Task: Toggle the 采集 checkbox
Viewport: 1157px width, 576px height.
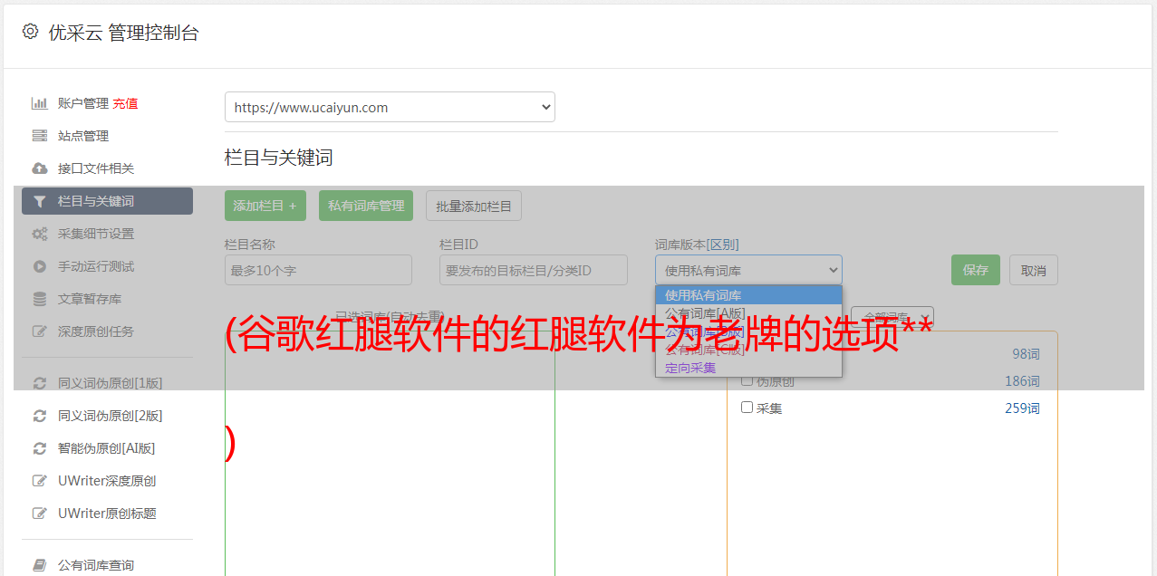Action: [747, 408]
